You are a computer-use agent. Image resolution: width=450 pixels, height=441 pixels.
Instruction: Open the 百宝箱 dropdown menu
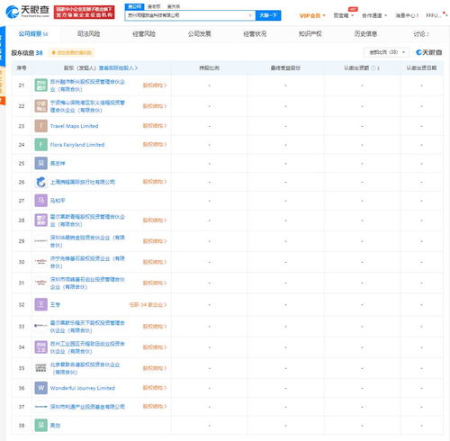click(x=344, y=15)
